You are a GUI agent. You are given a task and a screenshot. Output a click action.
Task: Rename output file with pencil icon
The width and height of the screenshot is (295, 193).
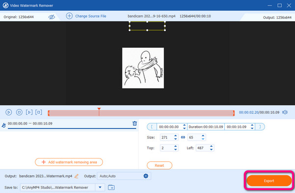76,176
